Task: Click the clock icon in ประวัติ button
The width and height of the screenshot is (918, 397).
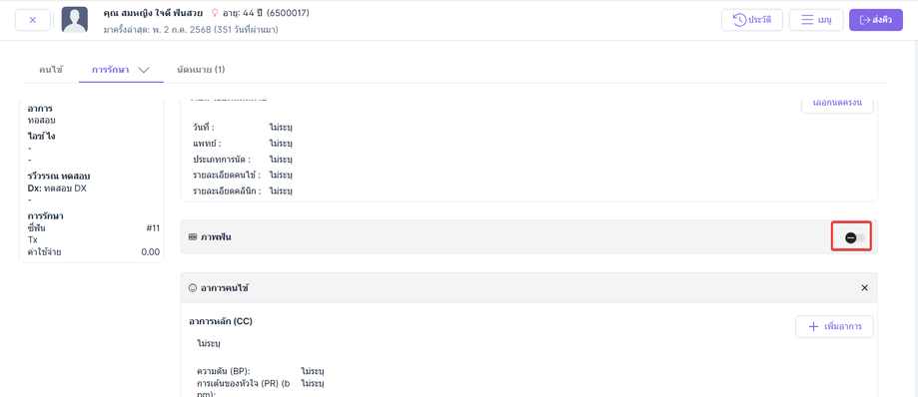Action: pos(740,20)
